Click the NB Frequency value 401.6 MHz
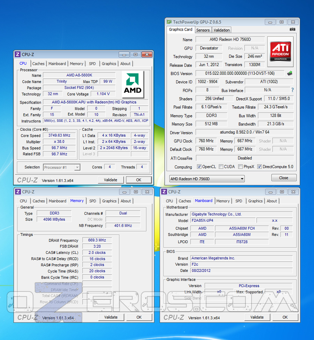The height and width of the screenshot is (340, 314). (x=123, y=226)
